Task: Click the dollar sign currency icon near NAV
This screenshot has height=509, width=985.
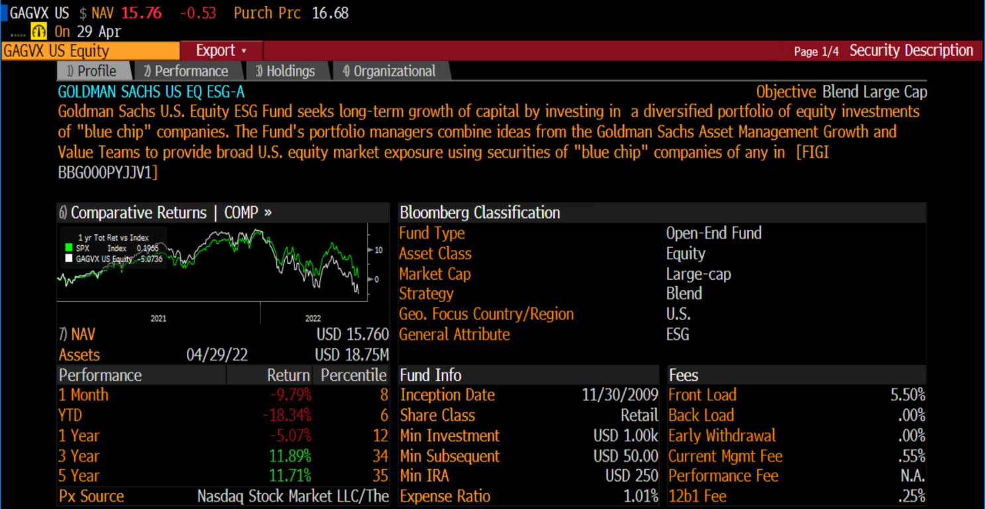Action: pos(83,13)
